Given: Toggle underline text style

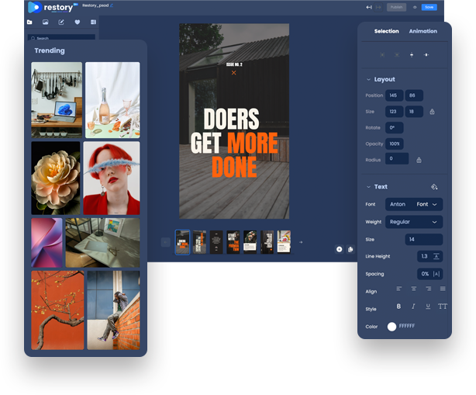Looking at the screenshot, I should click(428, 307).
